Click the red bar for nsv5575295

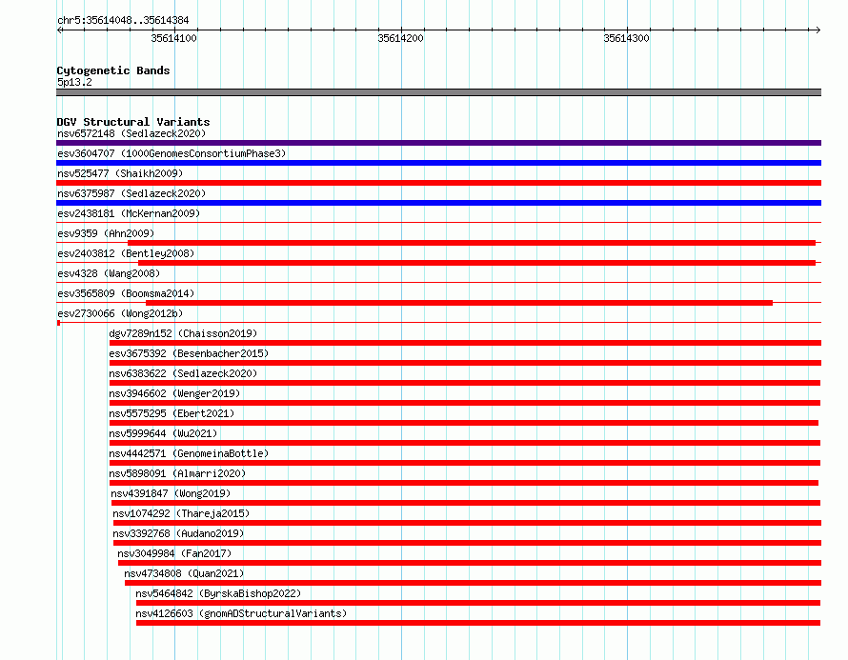464,423
